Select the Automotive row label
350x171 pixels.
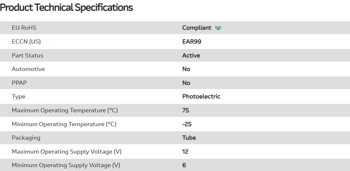28,69
